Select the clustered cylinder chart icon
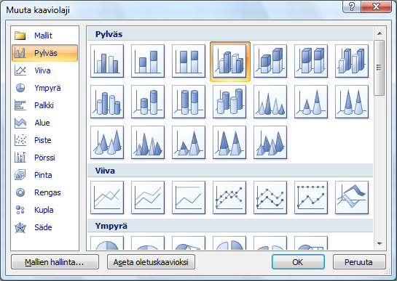397x281 pixels. [x=107, y=102]
